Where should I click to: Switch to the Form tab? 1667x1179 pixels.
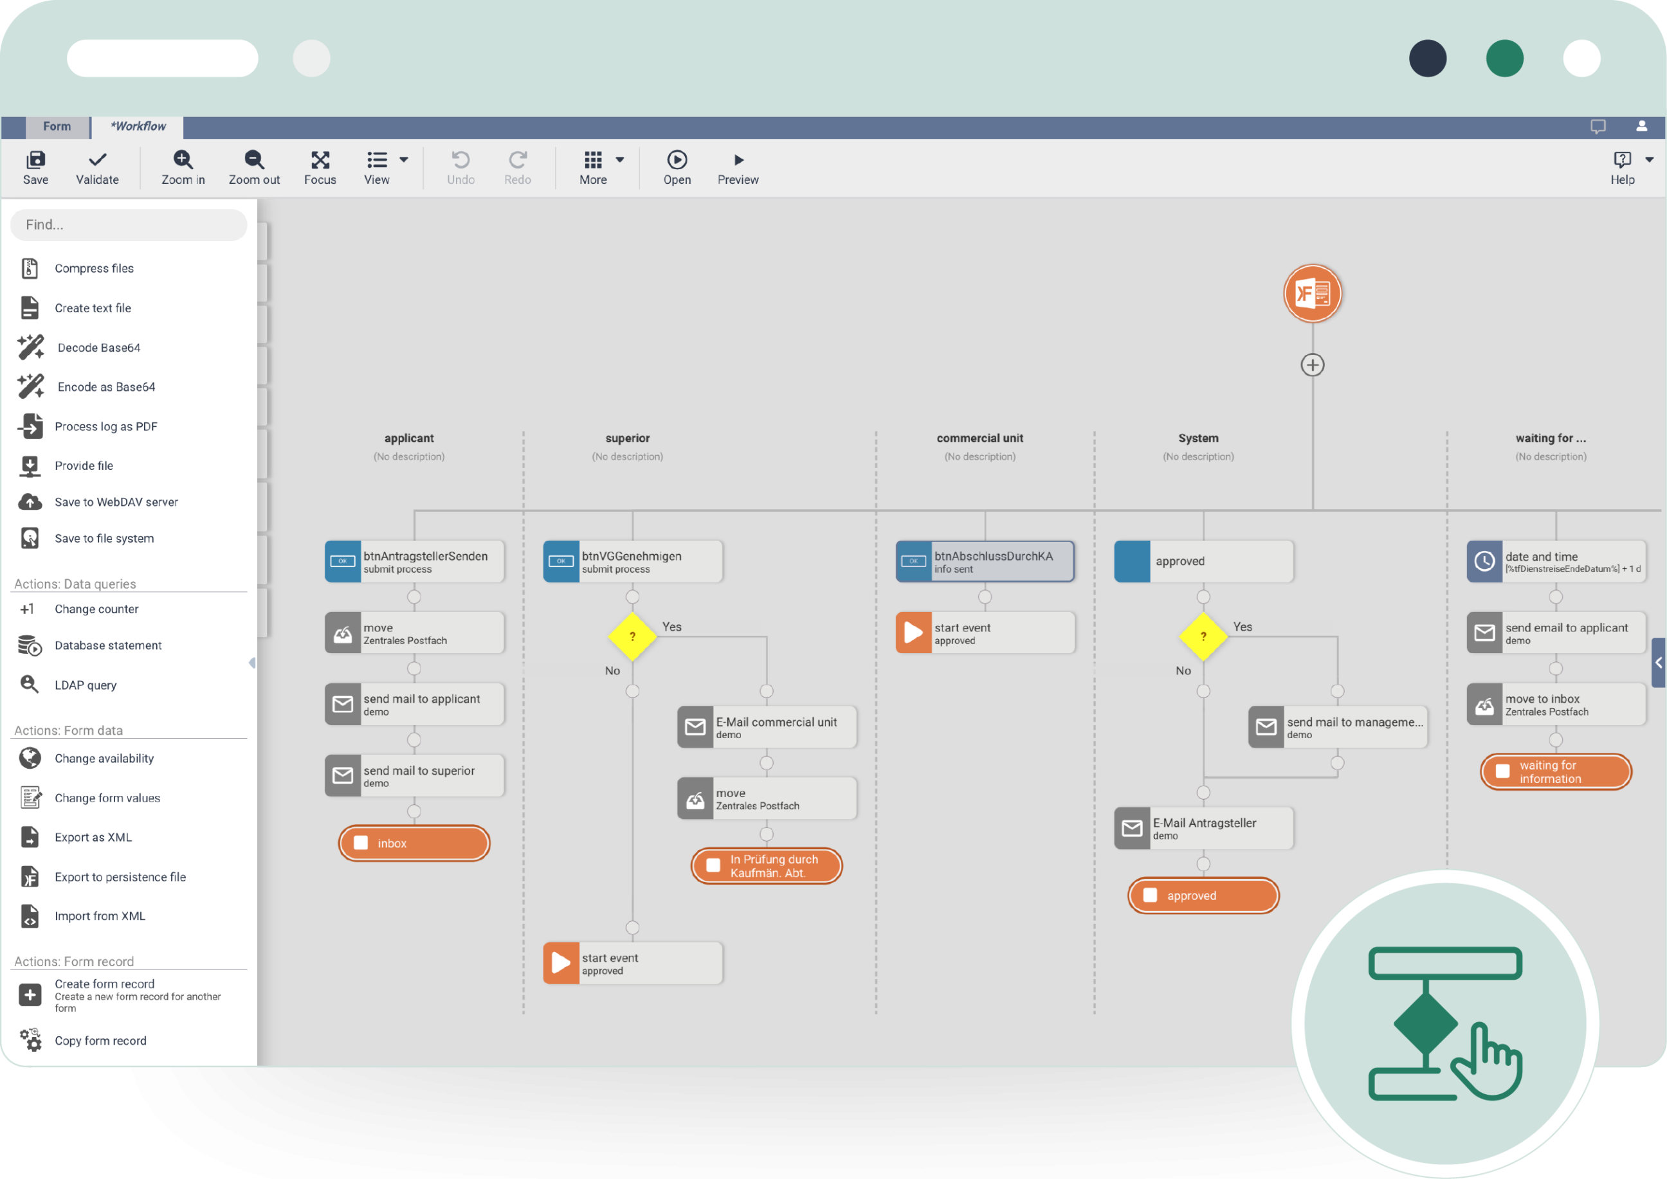point(57,126)
